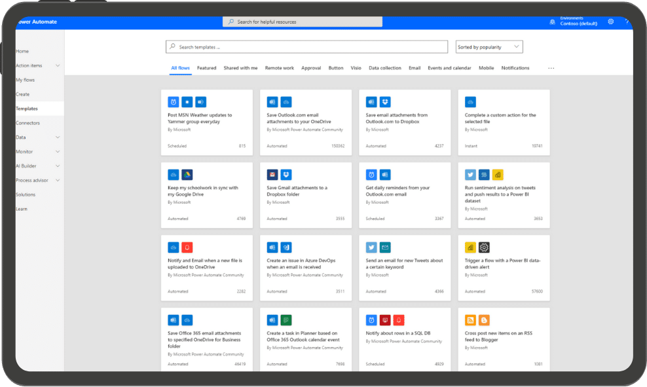Click the Power BI icon on data-driven alert card

(470, 247)
